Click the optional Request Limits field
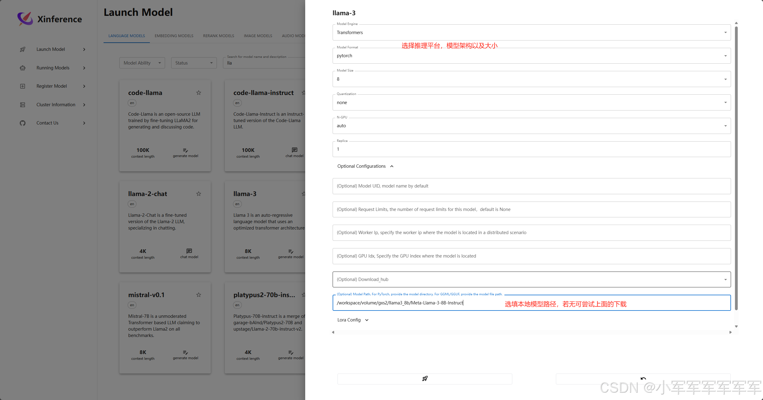Viewport: 763px width, 400px height. [x=532, y=209]
